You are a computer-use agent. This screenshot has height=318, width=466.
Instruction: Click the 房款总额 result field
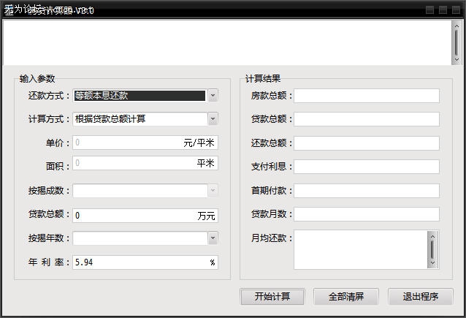pos(367,96)
